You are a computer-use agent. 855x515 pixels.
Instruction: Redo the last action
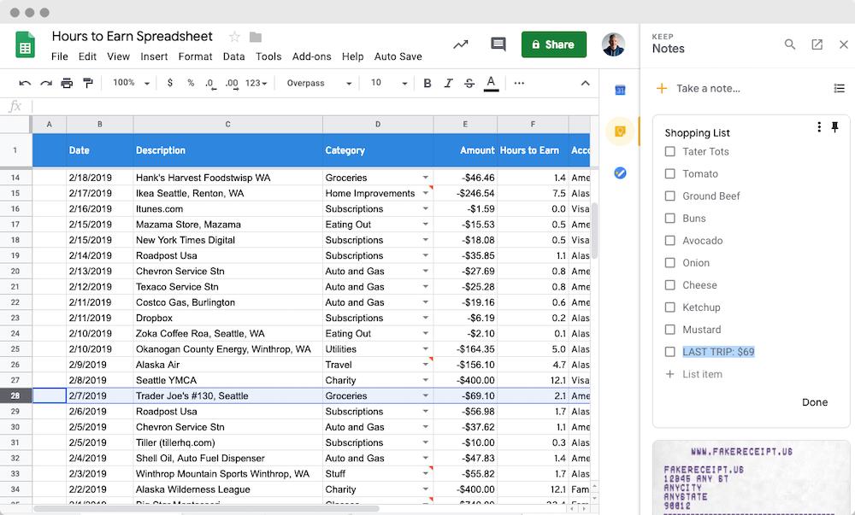[46, 84]
